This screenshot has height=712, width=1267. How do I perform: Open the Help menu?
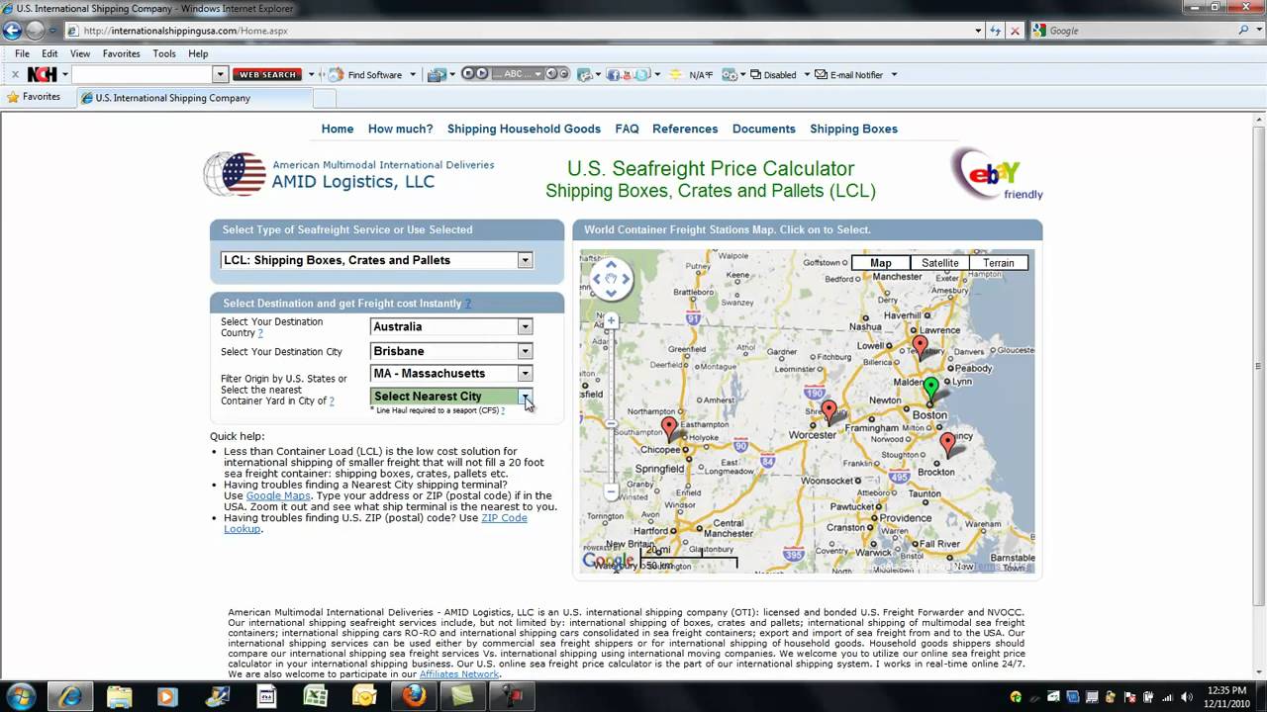pyautogui.click(x=198, y=53)
